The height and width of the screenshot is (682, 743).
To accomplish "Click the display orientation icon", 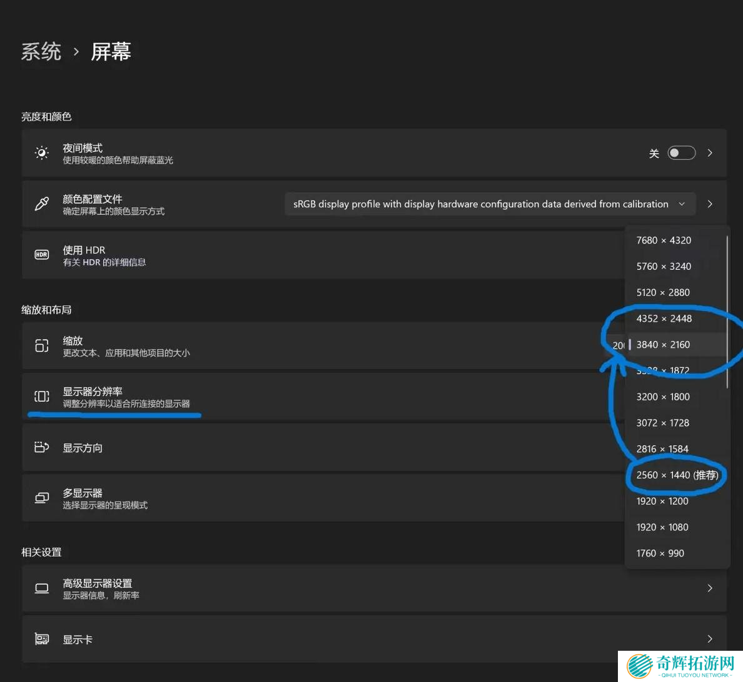I will [42, 447].
